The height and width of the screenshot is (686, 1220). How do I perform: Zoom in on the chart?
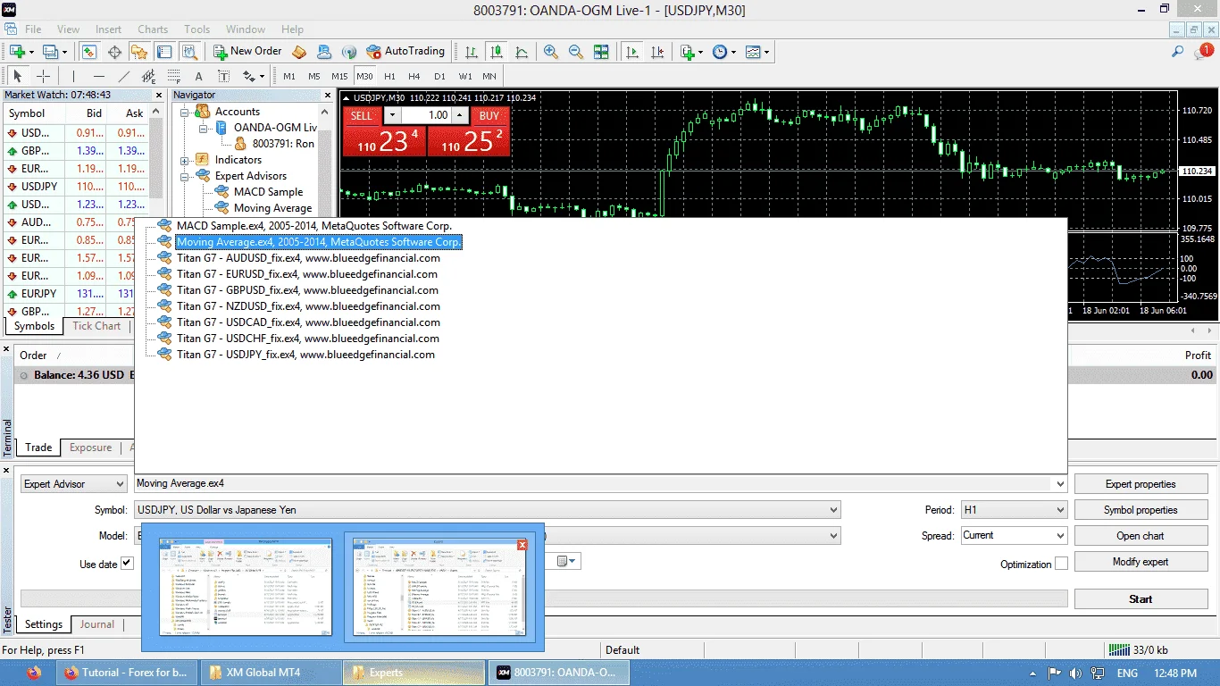pyautogui.click(x=551, y=52)
